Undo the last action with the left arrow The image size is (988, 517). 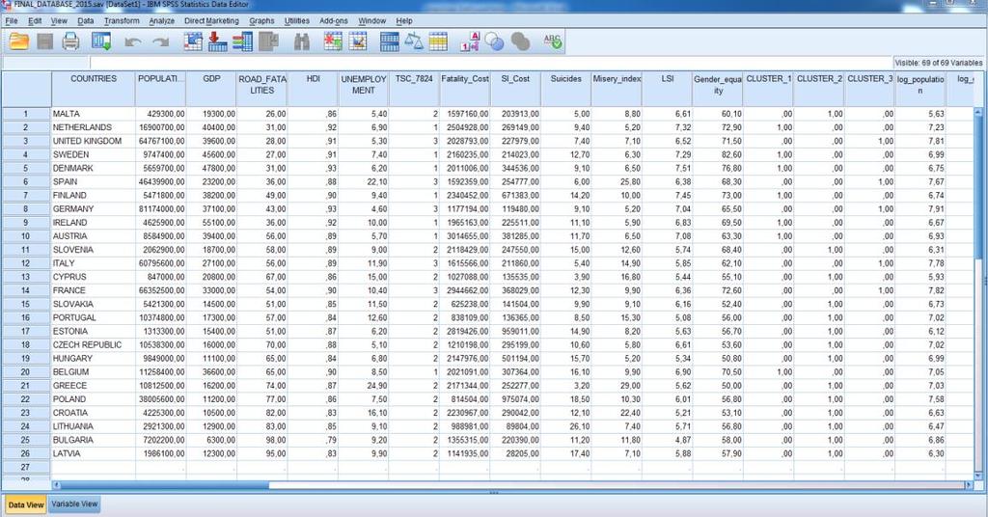[132, 42]
